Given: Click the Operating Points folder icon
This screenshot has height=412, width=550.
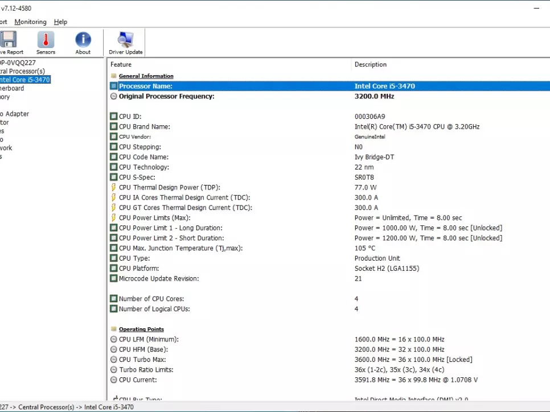Looking at the screenshot, I should [x=113, y=329].
